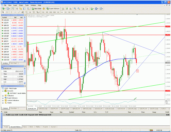171x132 pixels.
Task: Switch chart to bar chart style
Action: click(x=63, y=8)
